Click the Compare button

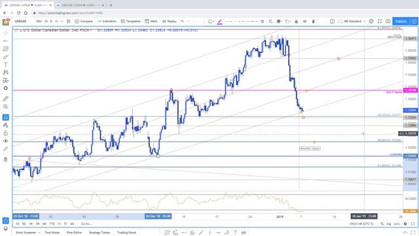pos(84,21)
